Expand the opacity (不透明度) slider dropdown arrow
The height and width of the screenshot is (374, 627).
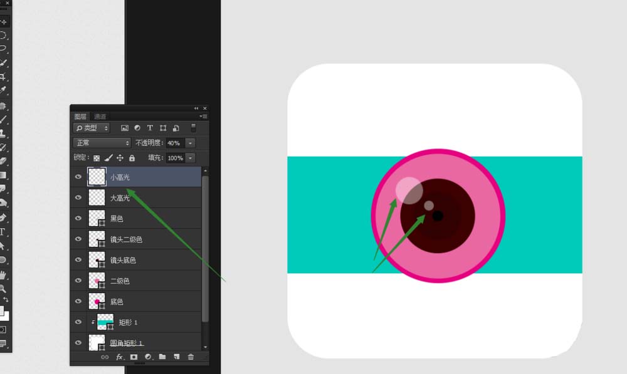point(191,143)
